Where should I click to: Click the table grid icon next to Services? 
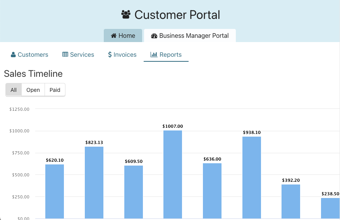[65, 54]
